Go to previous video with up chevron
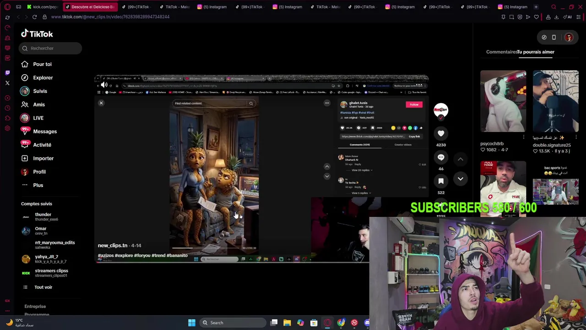 [461, 159]
